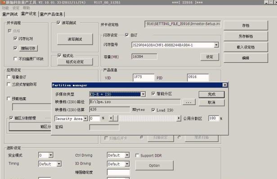Expand the 闪存型号 flash model dropdown
277x179 pixels.
(216, 45)
